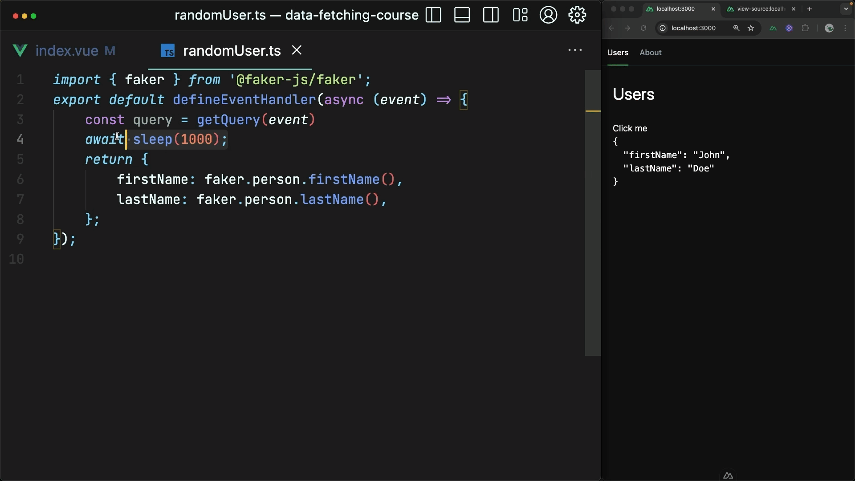Click the Vue file icon on index.vue tab

point(20,51)
